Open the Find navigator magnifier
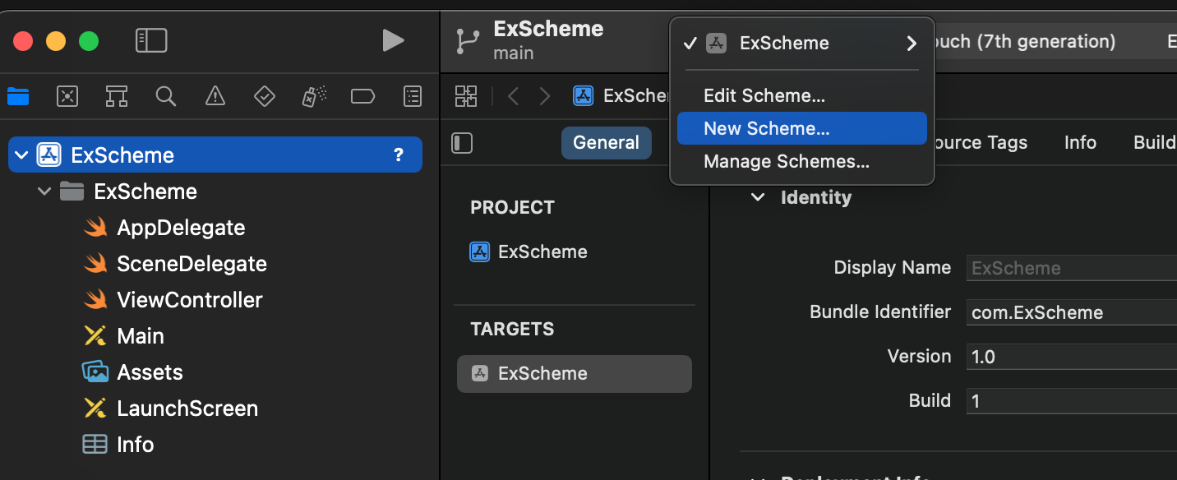The height and width of the screenshot is (480, 1177). pyautogui.click(x=166, y=97)
